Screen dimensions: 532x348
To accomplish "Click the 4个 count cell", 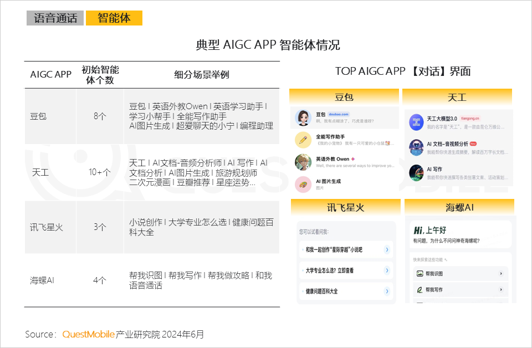I will click(x=100, y=280).
